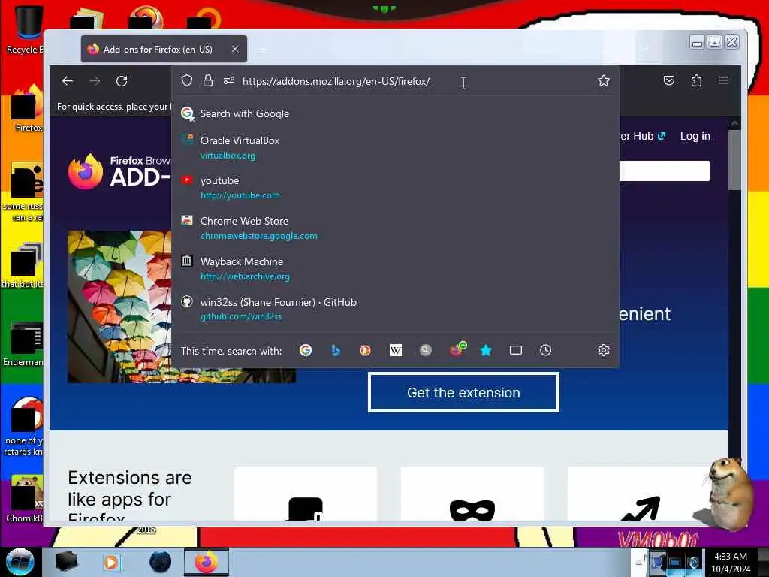Expand the list all tabs dropdown

[x=644, y=49]
